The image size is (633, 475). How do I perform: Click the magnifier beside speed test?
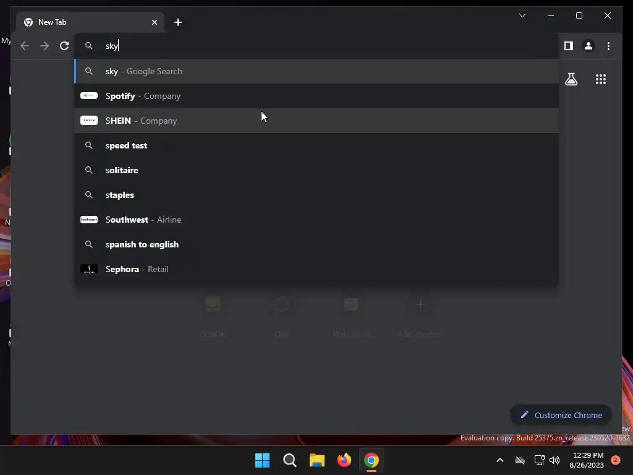click(x=89, y=145)
